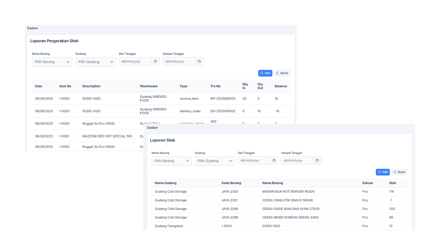Open Sampai Tanggal calendar icon in Laporan Pergerakan Stok
This screenshot has width=440, height=247.
click(x=199, y=61)
